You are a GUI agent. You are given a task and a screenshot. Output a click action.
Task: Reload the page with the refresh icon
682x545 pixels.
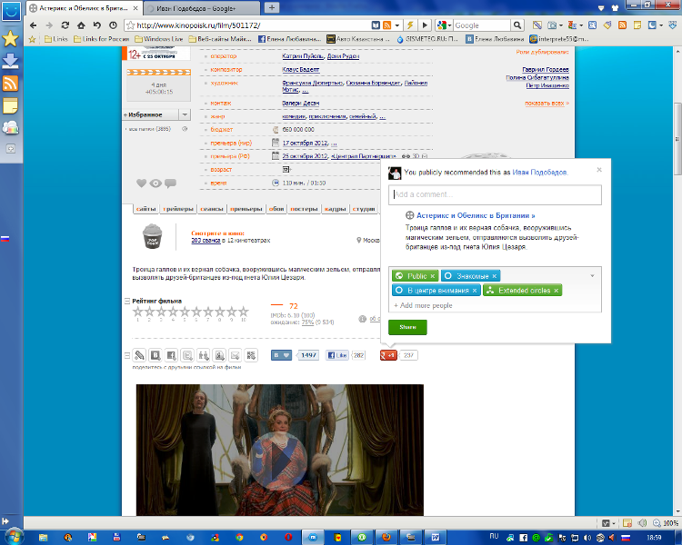(65, 25)
